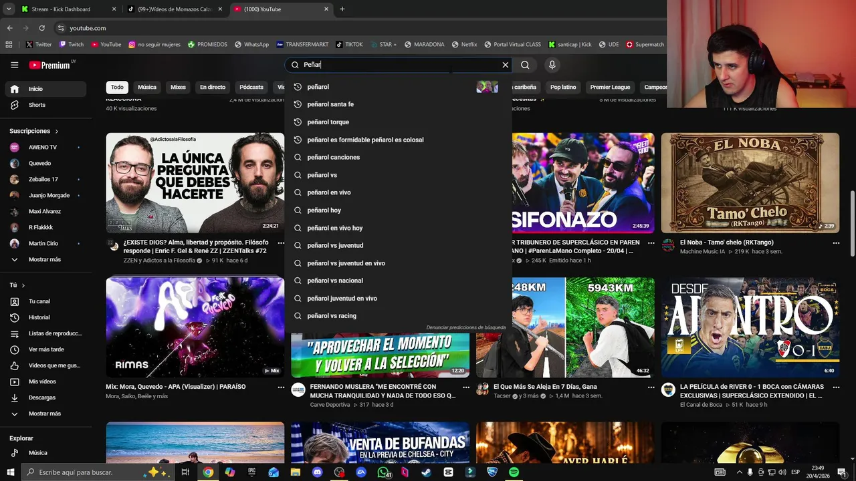Select the Mixes filter chip
Viewport: 856px width, 481px height.
pyautogui.click(x=178, y=88)
